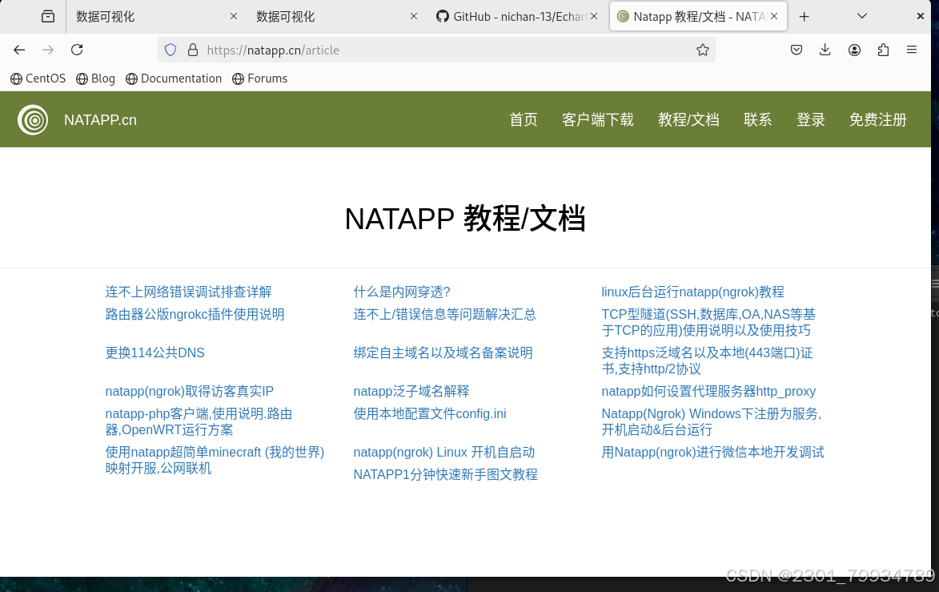Open article NATAPP1分钟快速新手图文教程
This screenshot has width=939, height=592.
tap(446, 474)
